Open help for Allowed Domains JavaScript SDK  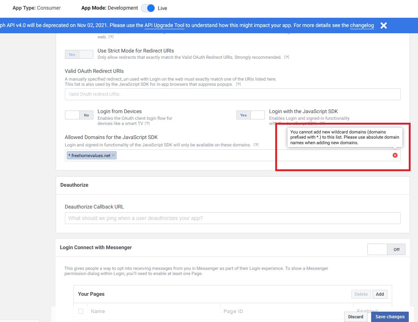pyautogui.click(x=256, y=145)
